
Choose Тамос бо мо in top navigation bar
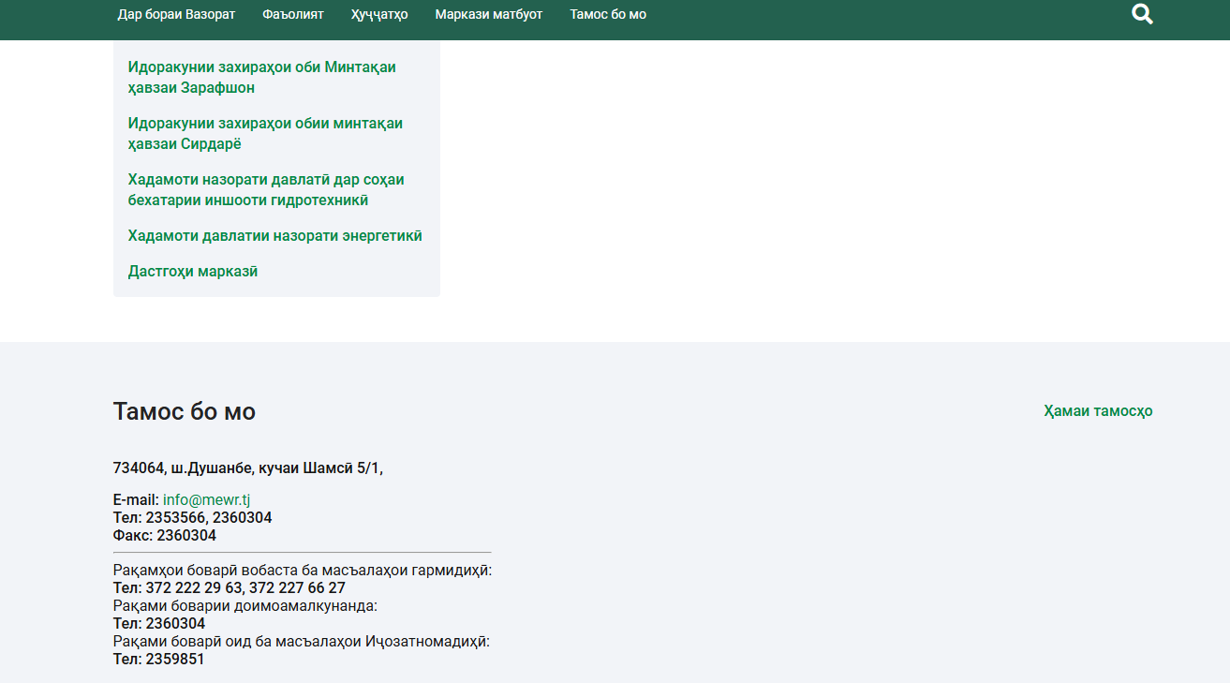point(607,14)
